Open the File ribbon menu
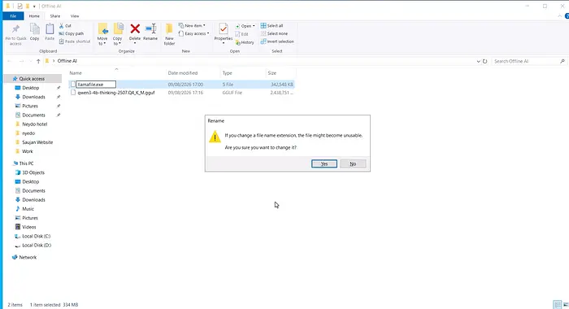This screenshot has height=309, width=569. coord(13,16)
